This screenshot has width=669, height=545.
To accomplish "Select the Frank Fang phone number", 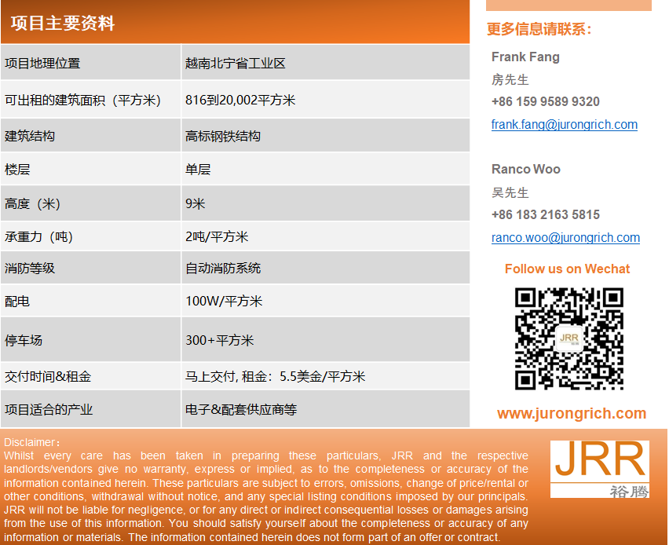I will pyautogui.click(x=545, y=101).
